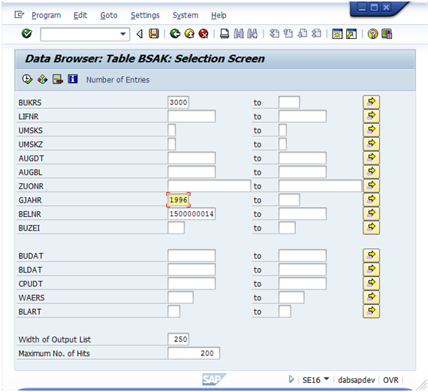Click the yellow Help question mark icon
Screen dimensions: 428x392
click(372, 34)
